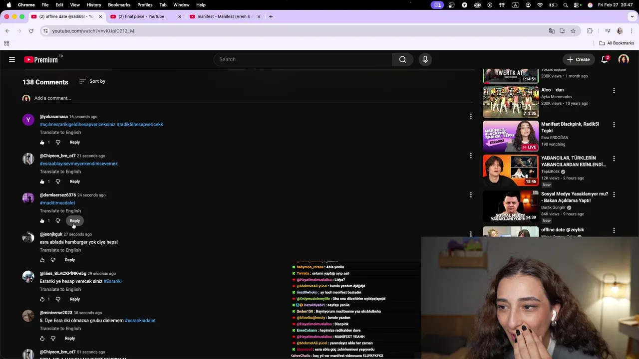Open options for Manifest Blackpink, Radik5l Tepki video
The width and height of the screenshot is (639, 359).
(x=614, y=125)
